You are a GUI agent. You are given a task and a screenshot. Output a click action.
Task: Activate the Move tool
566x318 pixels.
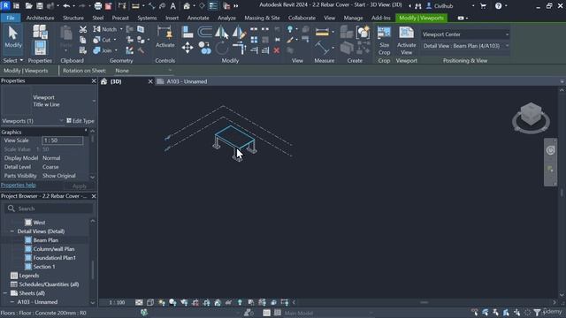[x=187, y=48]
